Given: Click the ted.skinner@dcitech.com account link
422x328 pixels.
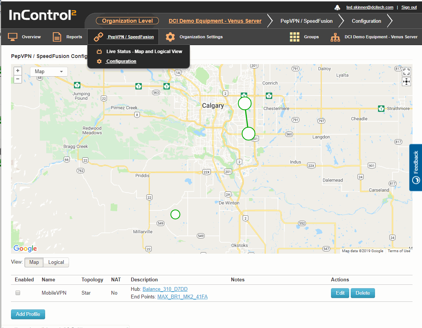Looking at the screenshot, I should pyautogui.click(x=370, y=7).
